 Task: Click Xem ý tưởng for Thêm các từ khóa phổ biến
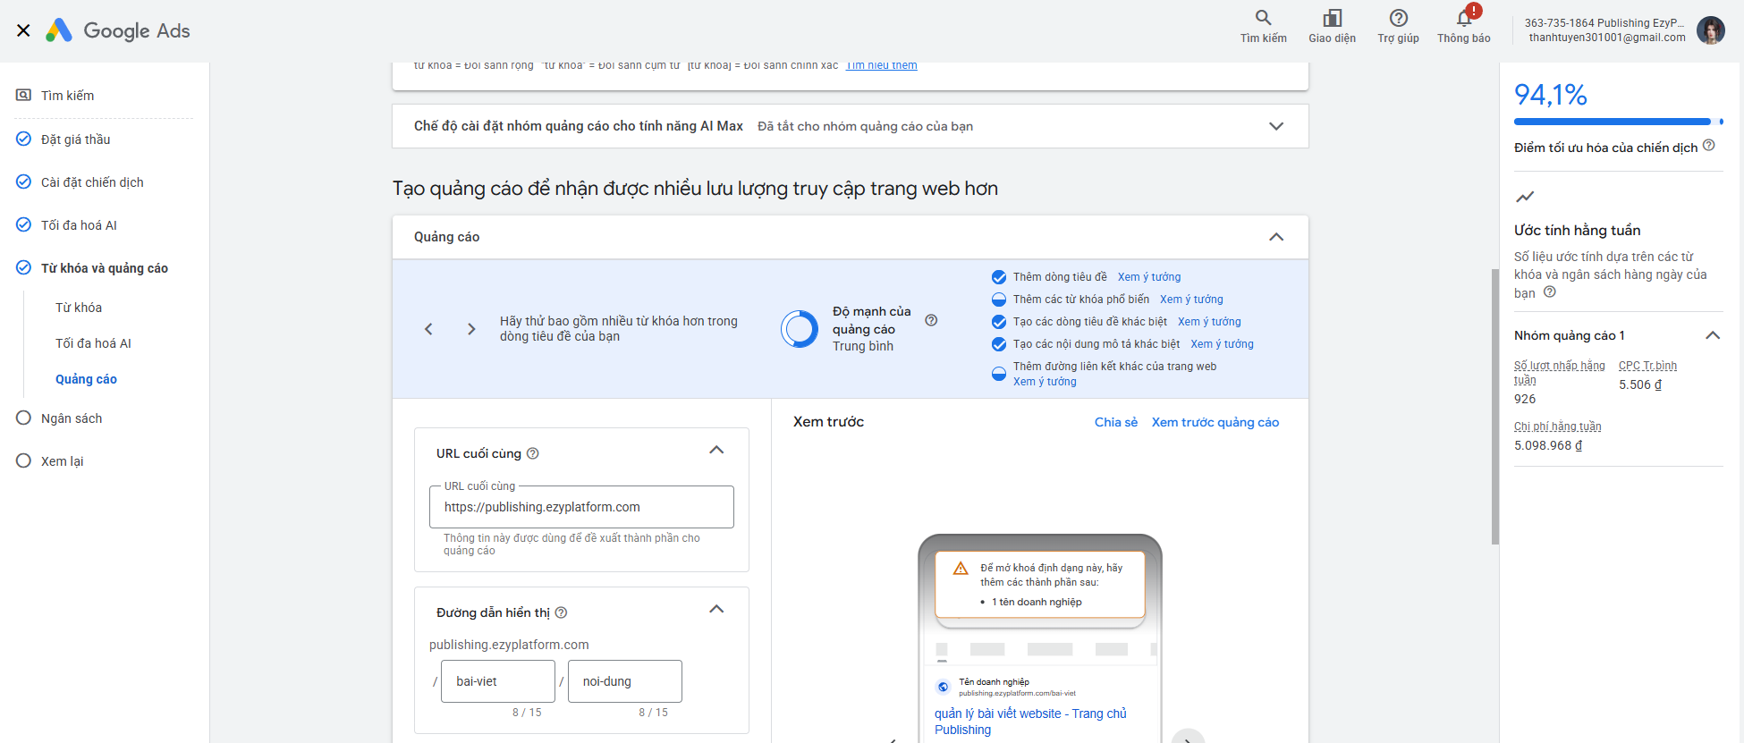coord(1191,300)
